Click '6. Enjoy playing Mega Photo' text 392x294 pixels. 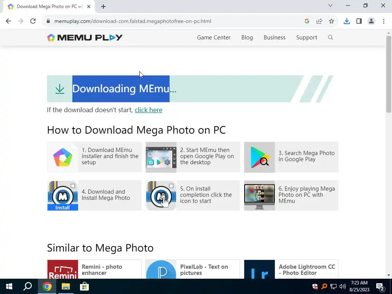[307, 195]
